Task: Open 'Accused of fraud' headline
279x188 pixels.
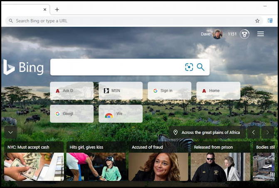Action: click(x=147, y=147)
